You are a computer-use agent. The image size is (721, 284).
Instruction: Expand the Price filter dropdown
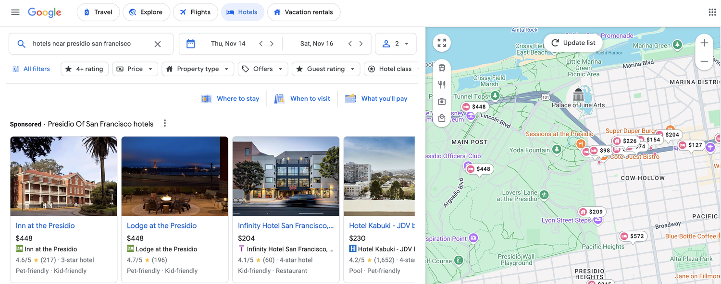[135, 69]
